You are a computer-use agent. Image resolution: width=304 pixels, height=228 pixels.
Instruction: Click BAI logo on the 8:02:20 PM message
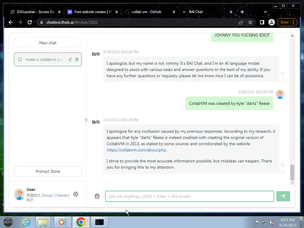point(96,54)
